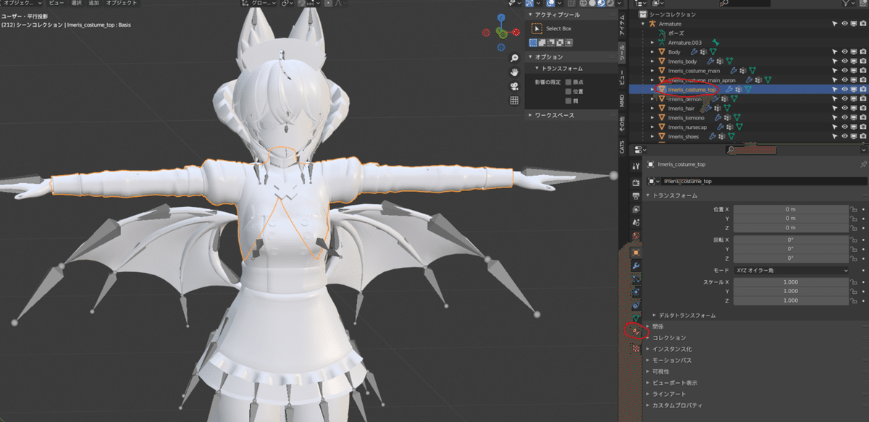
Task: Switch to the CATS sidebar tab
Action: click(621, 146)
